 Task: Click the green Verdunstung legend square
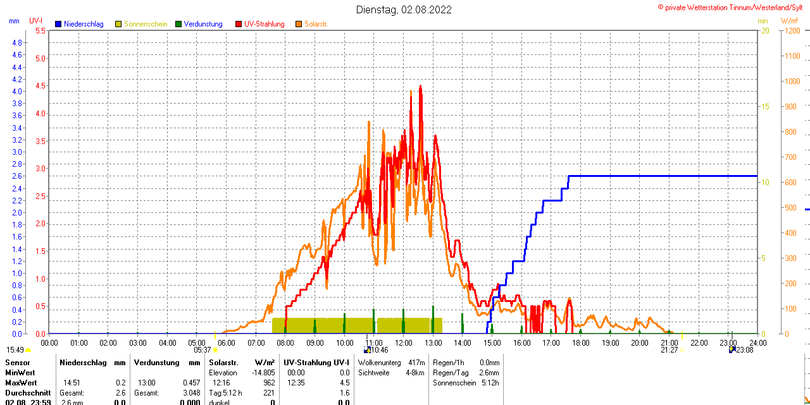coord(178,24)
